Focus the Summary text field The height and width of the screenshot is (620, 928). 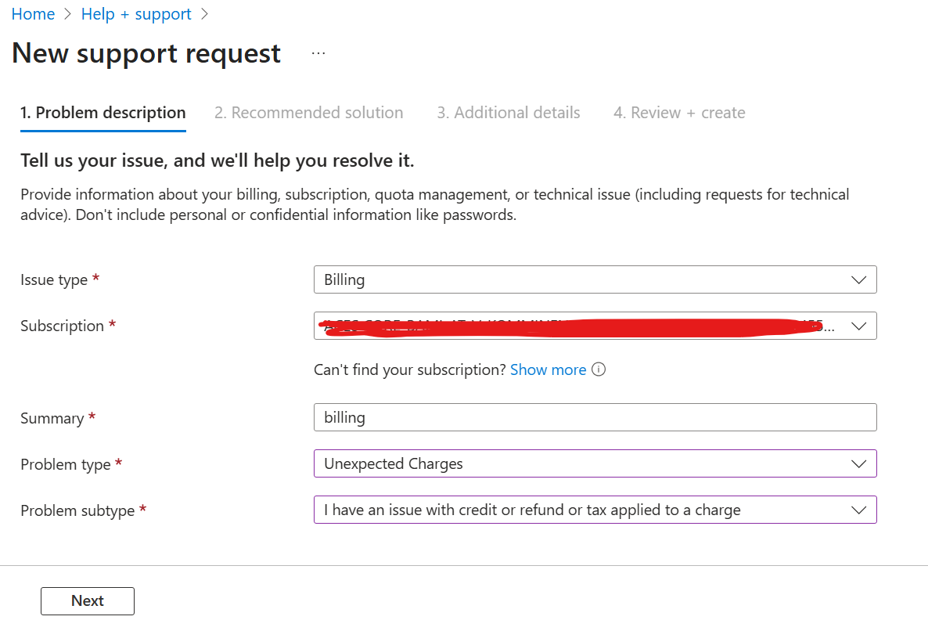click(595, 417)
